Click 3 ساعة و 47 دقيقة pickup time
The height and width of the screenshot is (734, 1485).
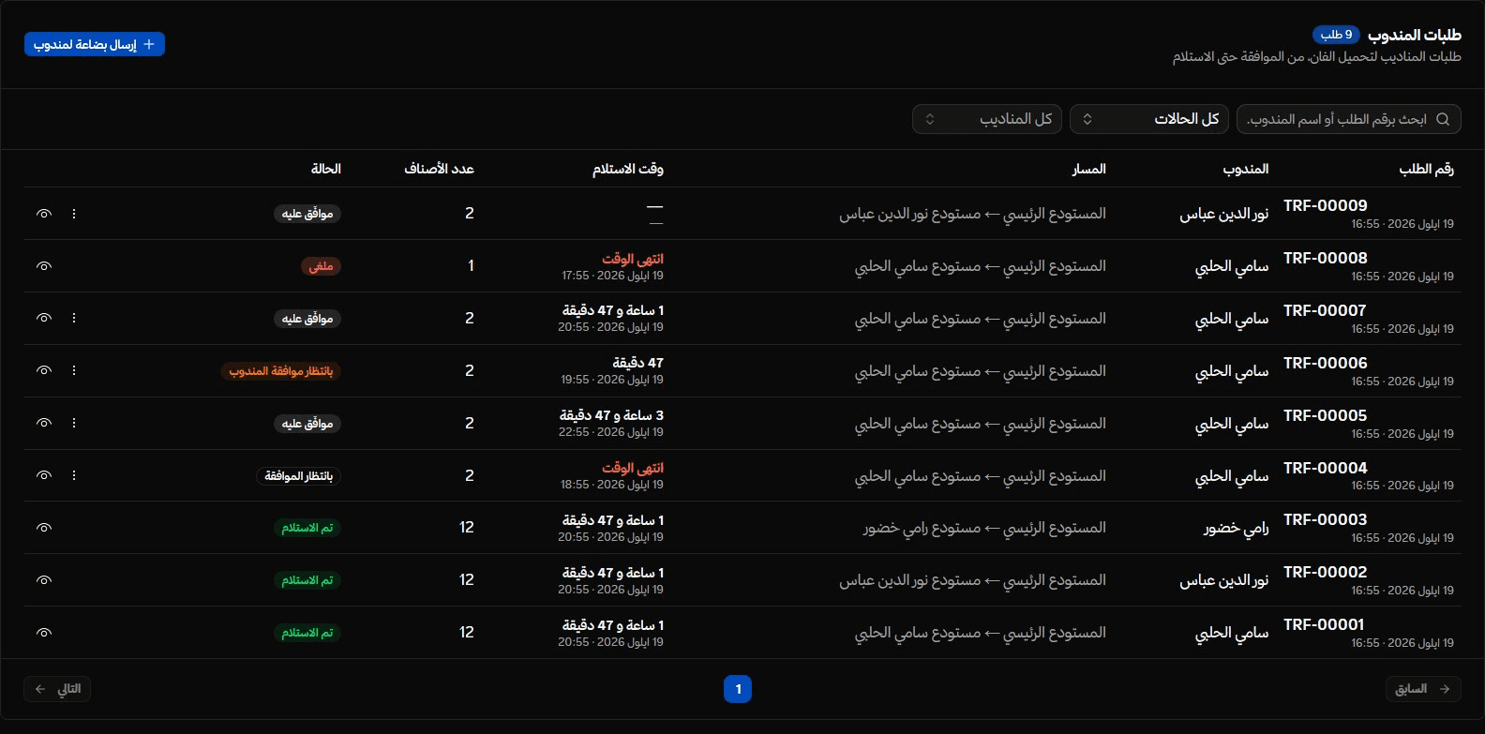611,415
